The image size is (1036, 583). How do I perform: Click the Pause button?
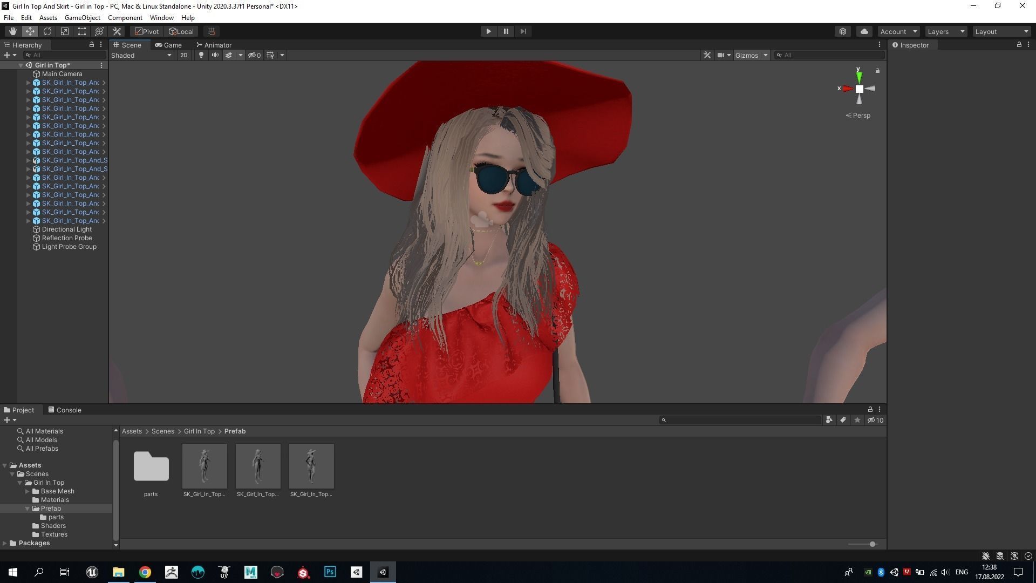click(x=506, y=31)
